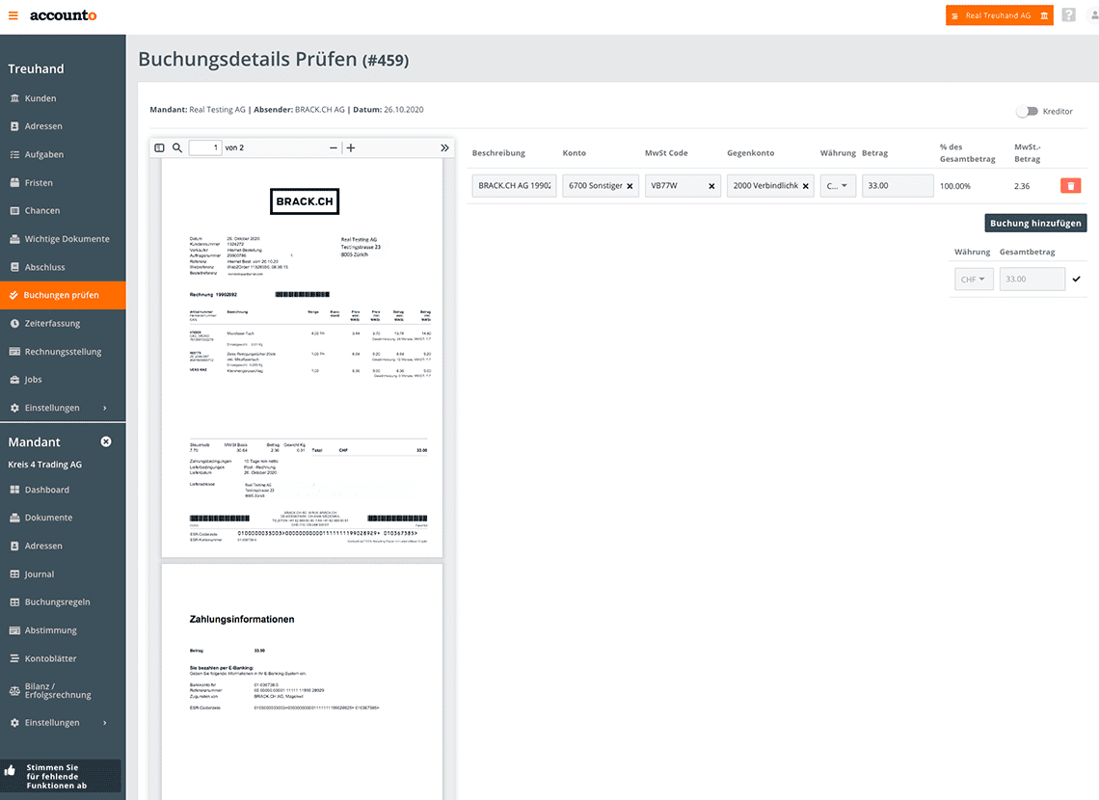1099x800 pixels.
Task: Click Stimmen Sie für fehlende Funktionen ab
Action: click(61, 776)
